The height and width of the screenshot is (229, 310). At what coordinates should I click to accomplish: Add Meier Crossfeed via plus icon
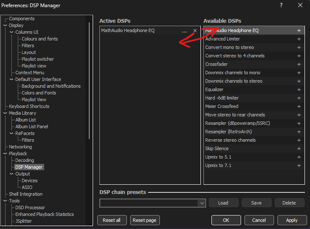point(299,107)
